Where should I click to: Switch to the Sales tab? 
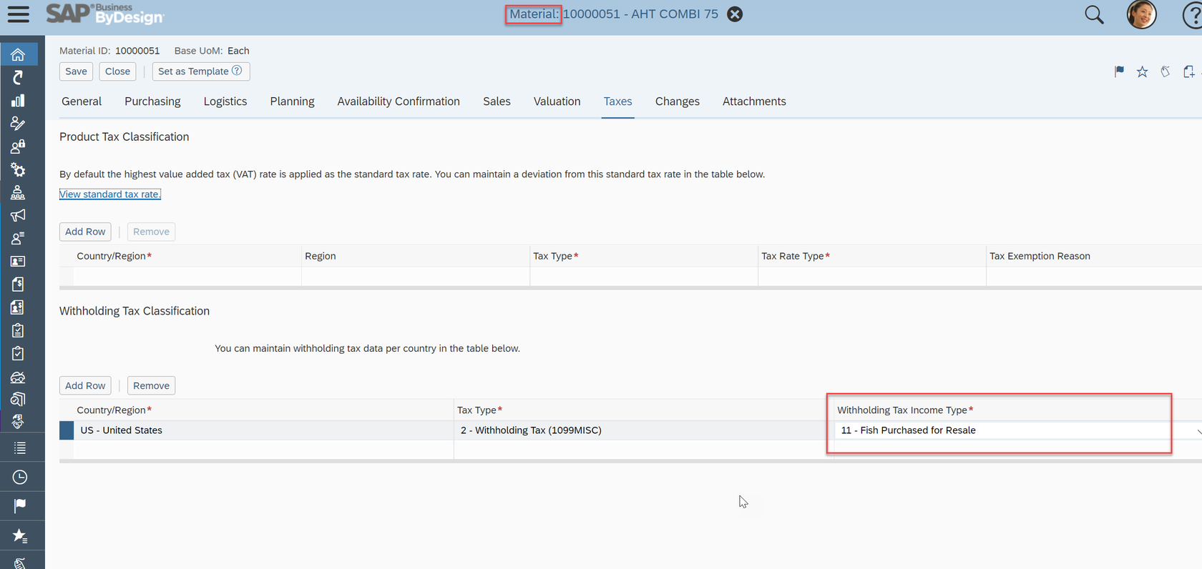(x=497, y=102)
